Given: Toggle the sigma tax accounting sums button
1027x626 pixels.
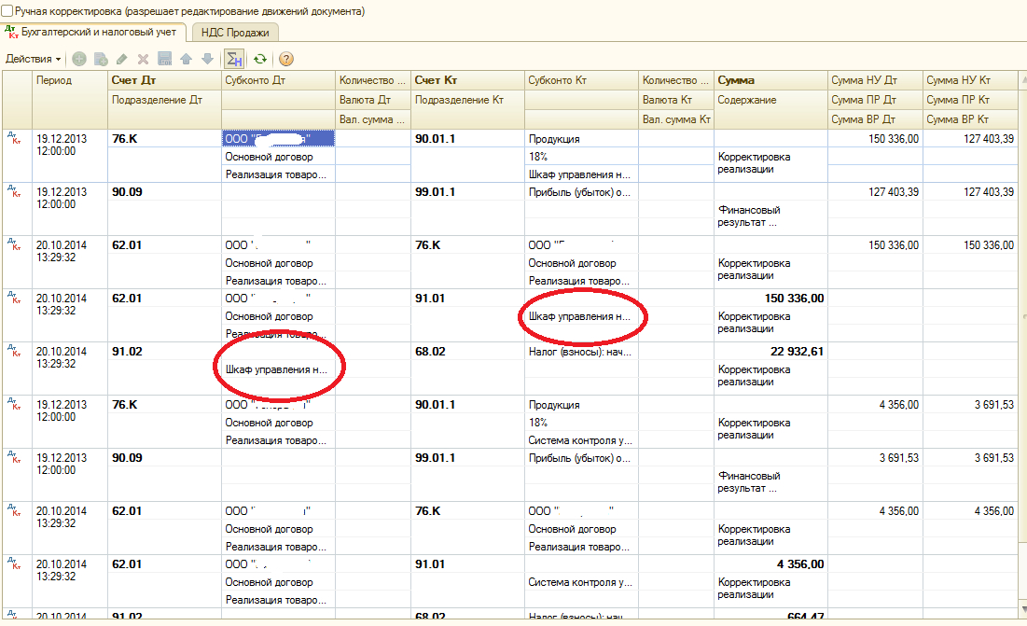Looking at the screenshot, I should pyautogui.click(x=234, y=59).
